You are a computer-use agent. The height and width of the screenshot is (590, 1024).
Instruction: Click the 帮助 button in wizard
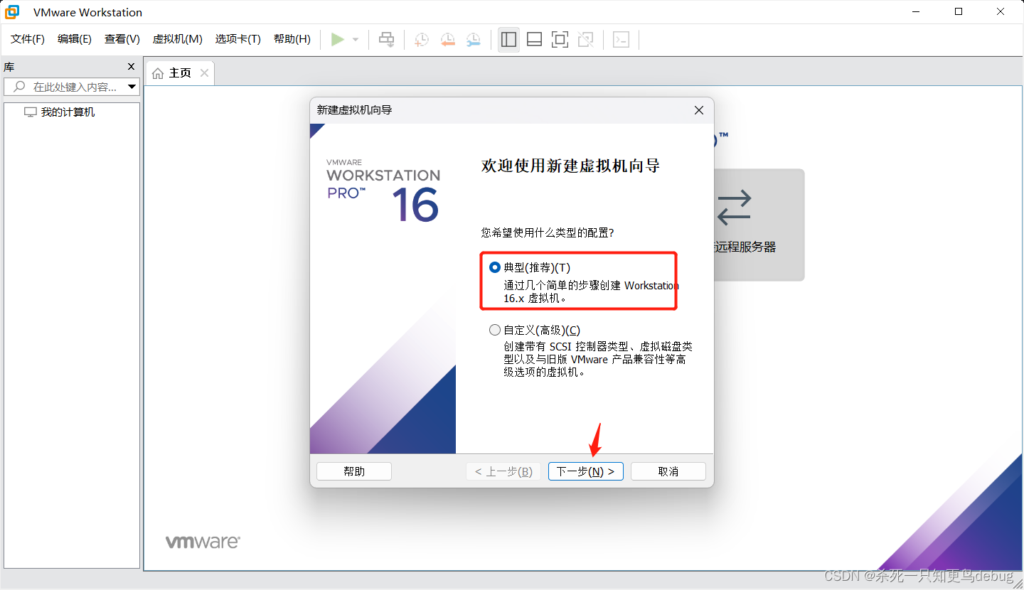354,471
